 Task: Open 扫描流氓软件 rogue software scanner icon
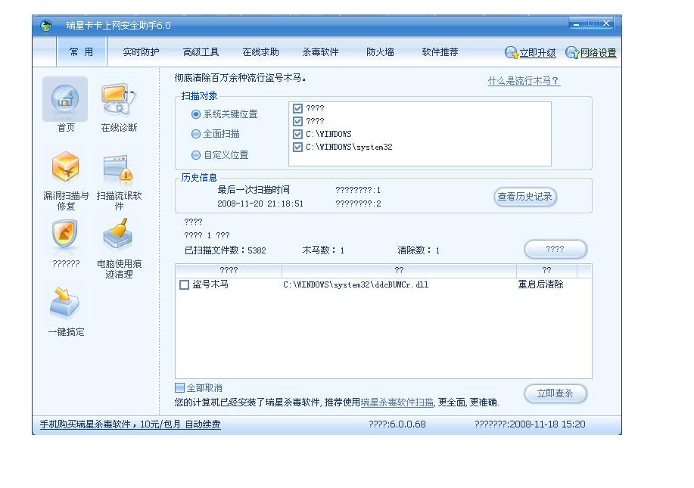118,168
